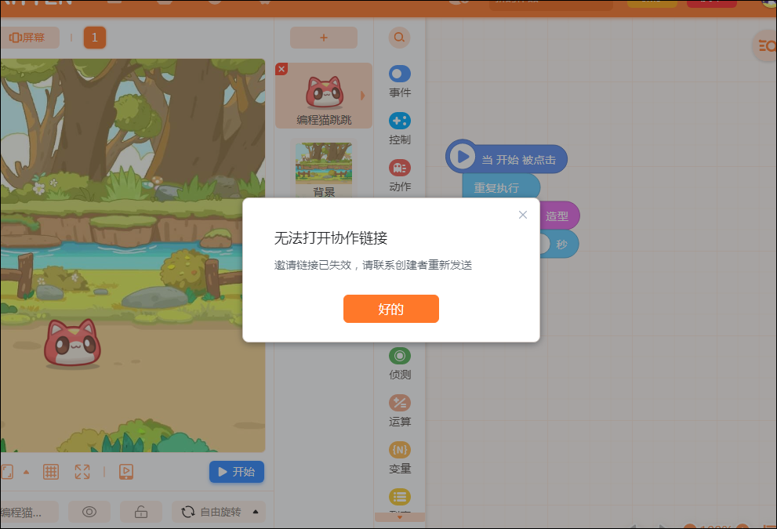Open the 事件 block category
Screen dimensions: 777x529
tap(400, 82)
